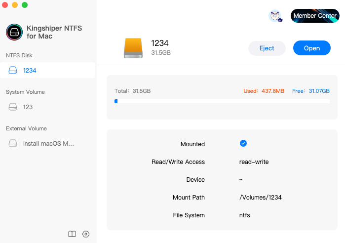Click the Device tilde value

(x=241, y=179)
